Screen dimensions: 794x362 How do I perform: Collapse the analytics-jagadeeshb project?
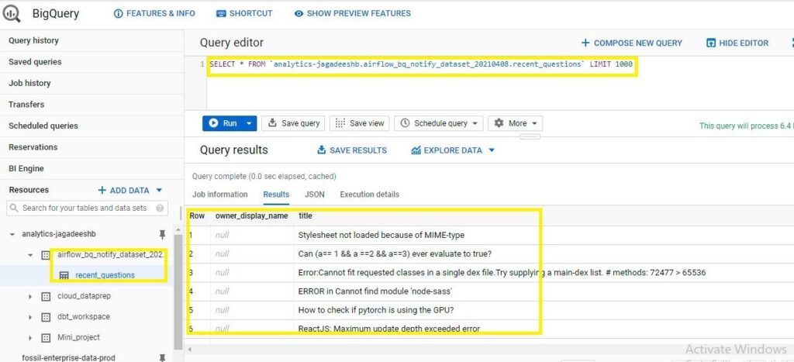point(12,234)
